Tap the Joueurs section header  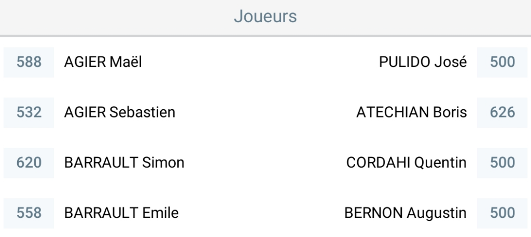[265, 16]
